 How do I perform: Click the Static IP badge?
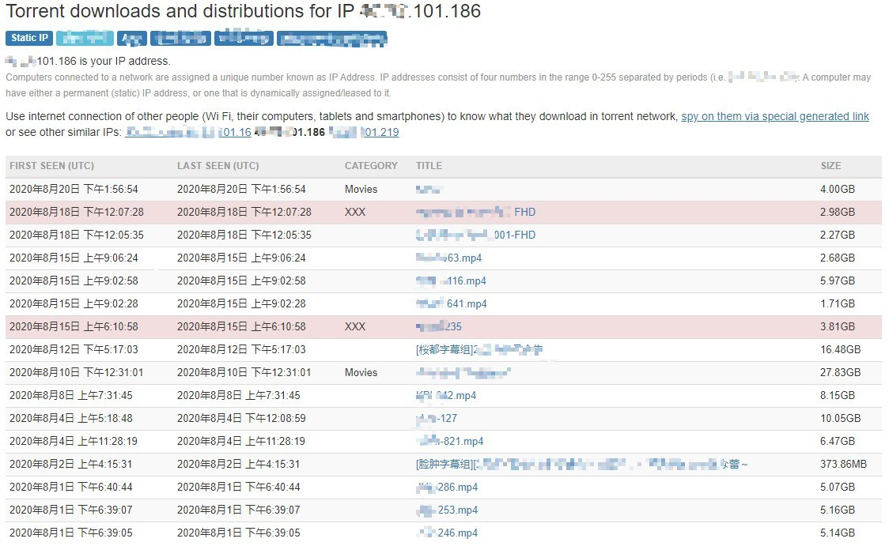pos(28,38)
